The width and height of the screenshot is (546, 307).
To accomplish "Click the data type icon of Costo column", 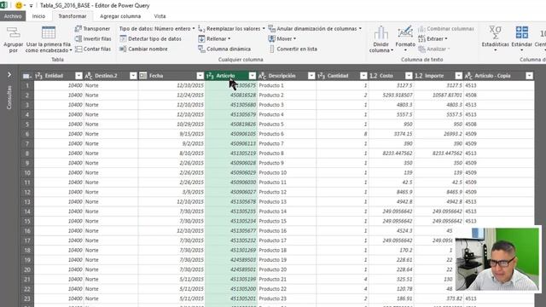I will pyautogui.click(x=374, y=76).
